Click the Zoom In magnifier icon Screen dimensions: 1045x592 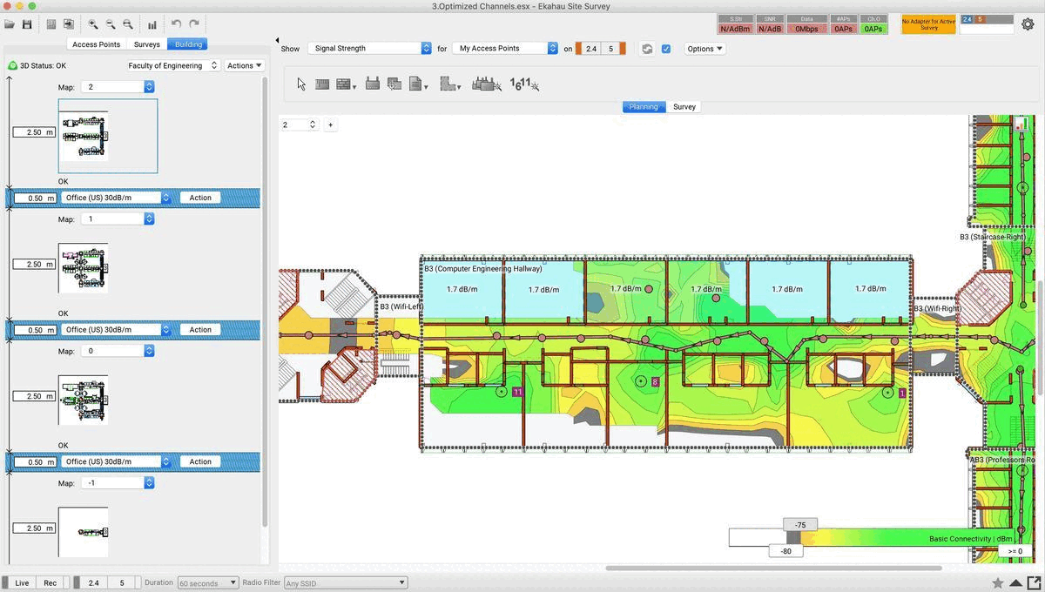point(93,24)
